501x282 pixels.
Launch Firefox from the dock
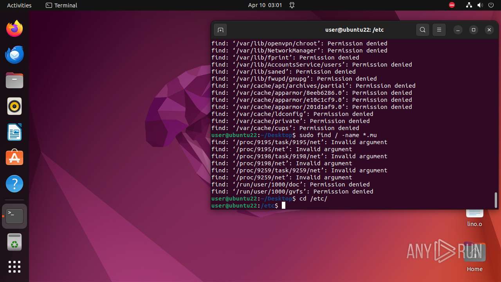[x=14, y=29]
